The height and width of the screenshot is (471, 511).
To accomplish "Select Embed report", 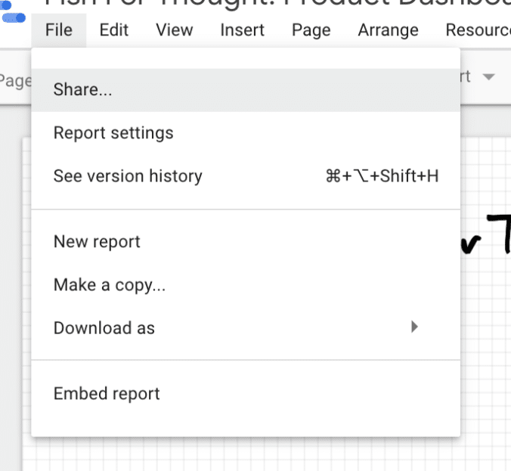I will (x=246, y=394).
